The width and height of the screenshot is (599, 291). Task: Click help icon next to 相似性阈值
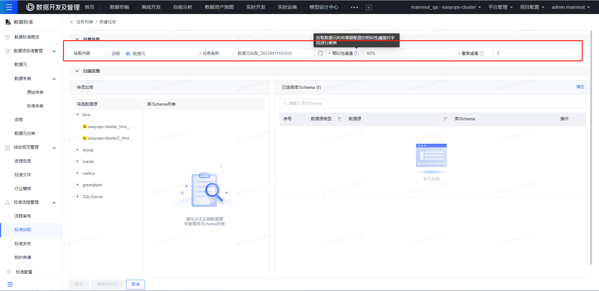pyautogui.click(x=356, y=53)
